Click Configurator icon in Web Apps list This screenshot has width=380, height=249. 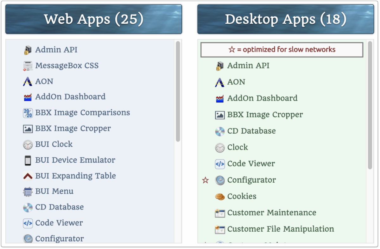[28, 239]
